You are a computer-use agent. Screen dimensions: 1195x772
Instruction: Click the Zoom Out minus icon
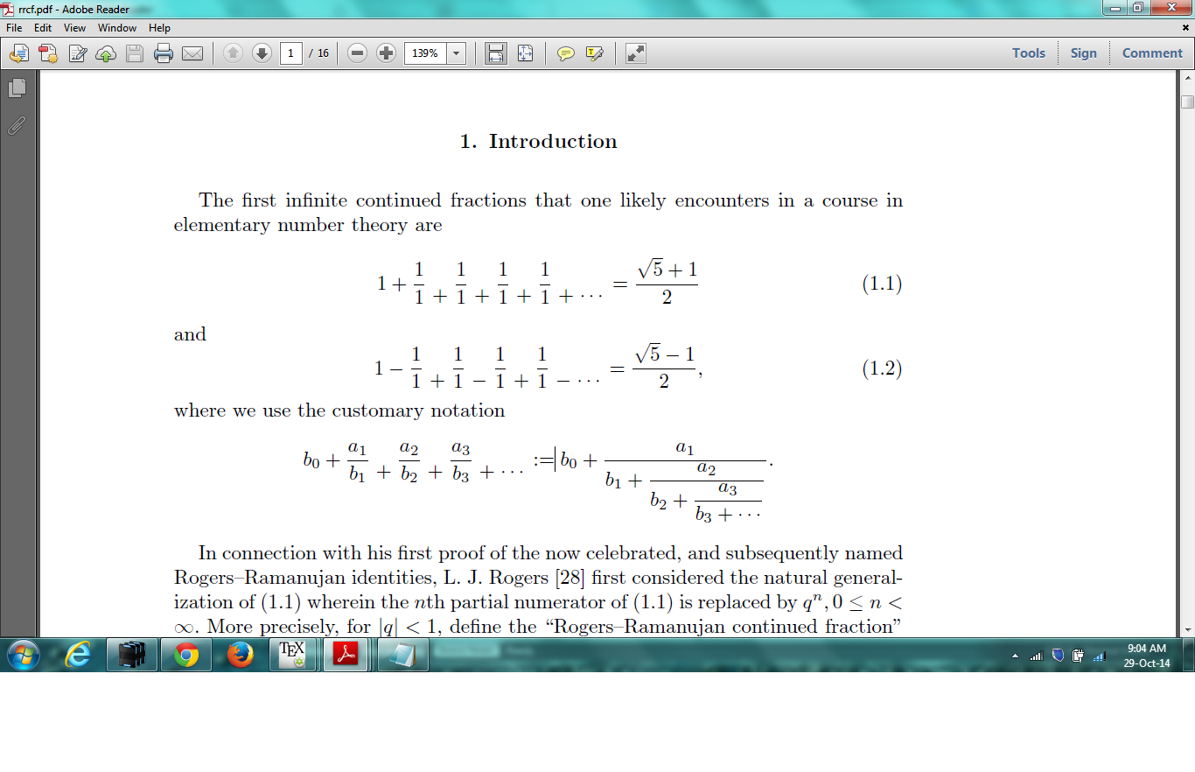pyautogui.click(x=357, y=53)
